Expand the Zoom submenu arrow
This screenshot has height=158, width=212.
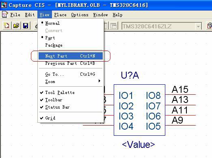(100, 81)
